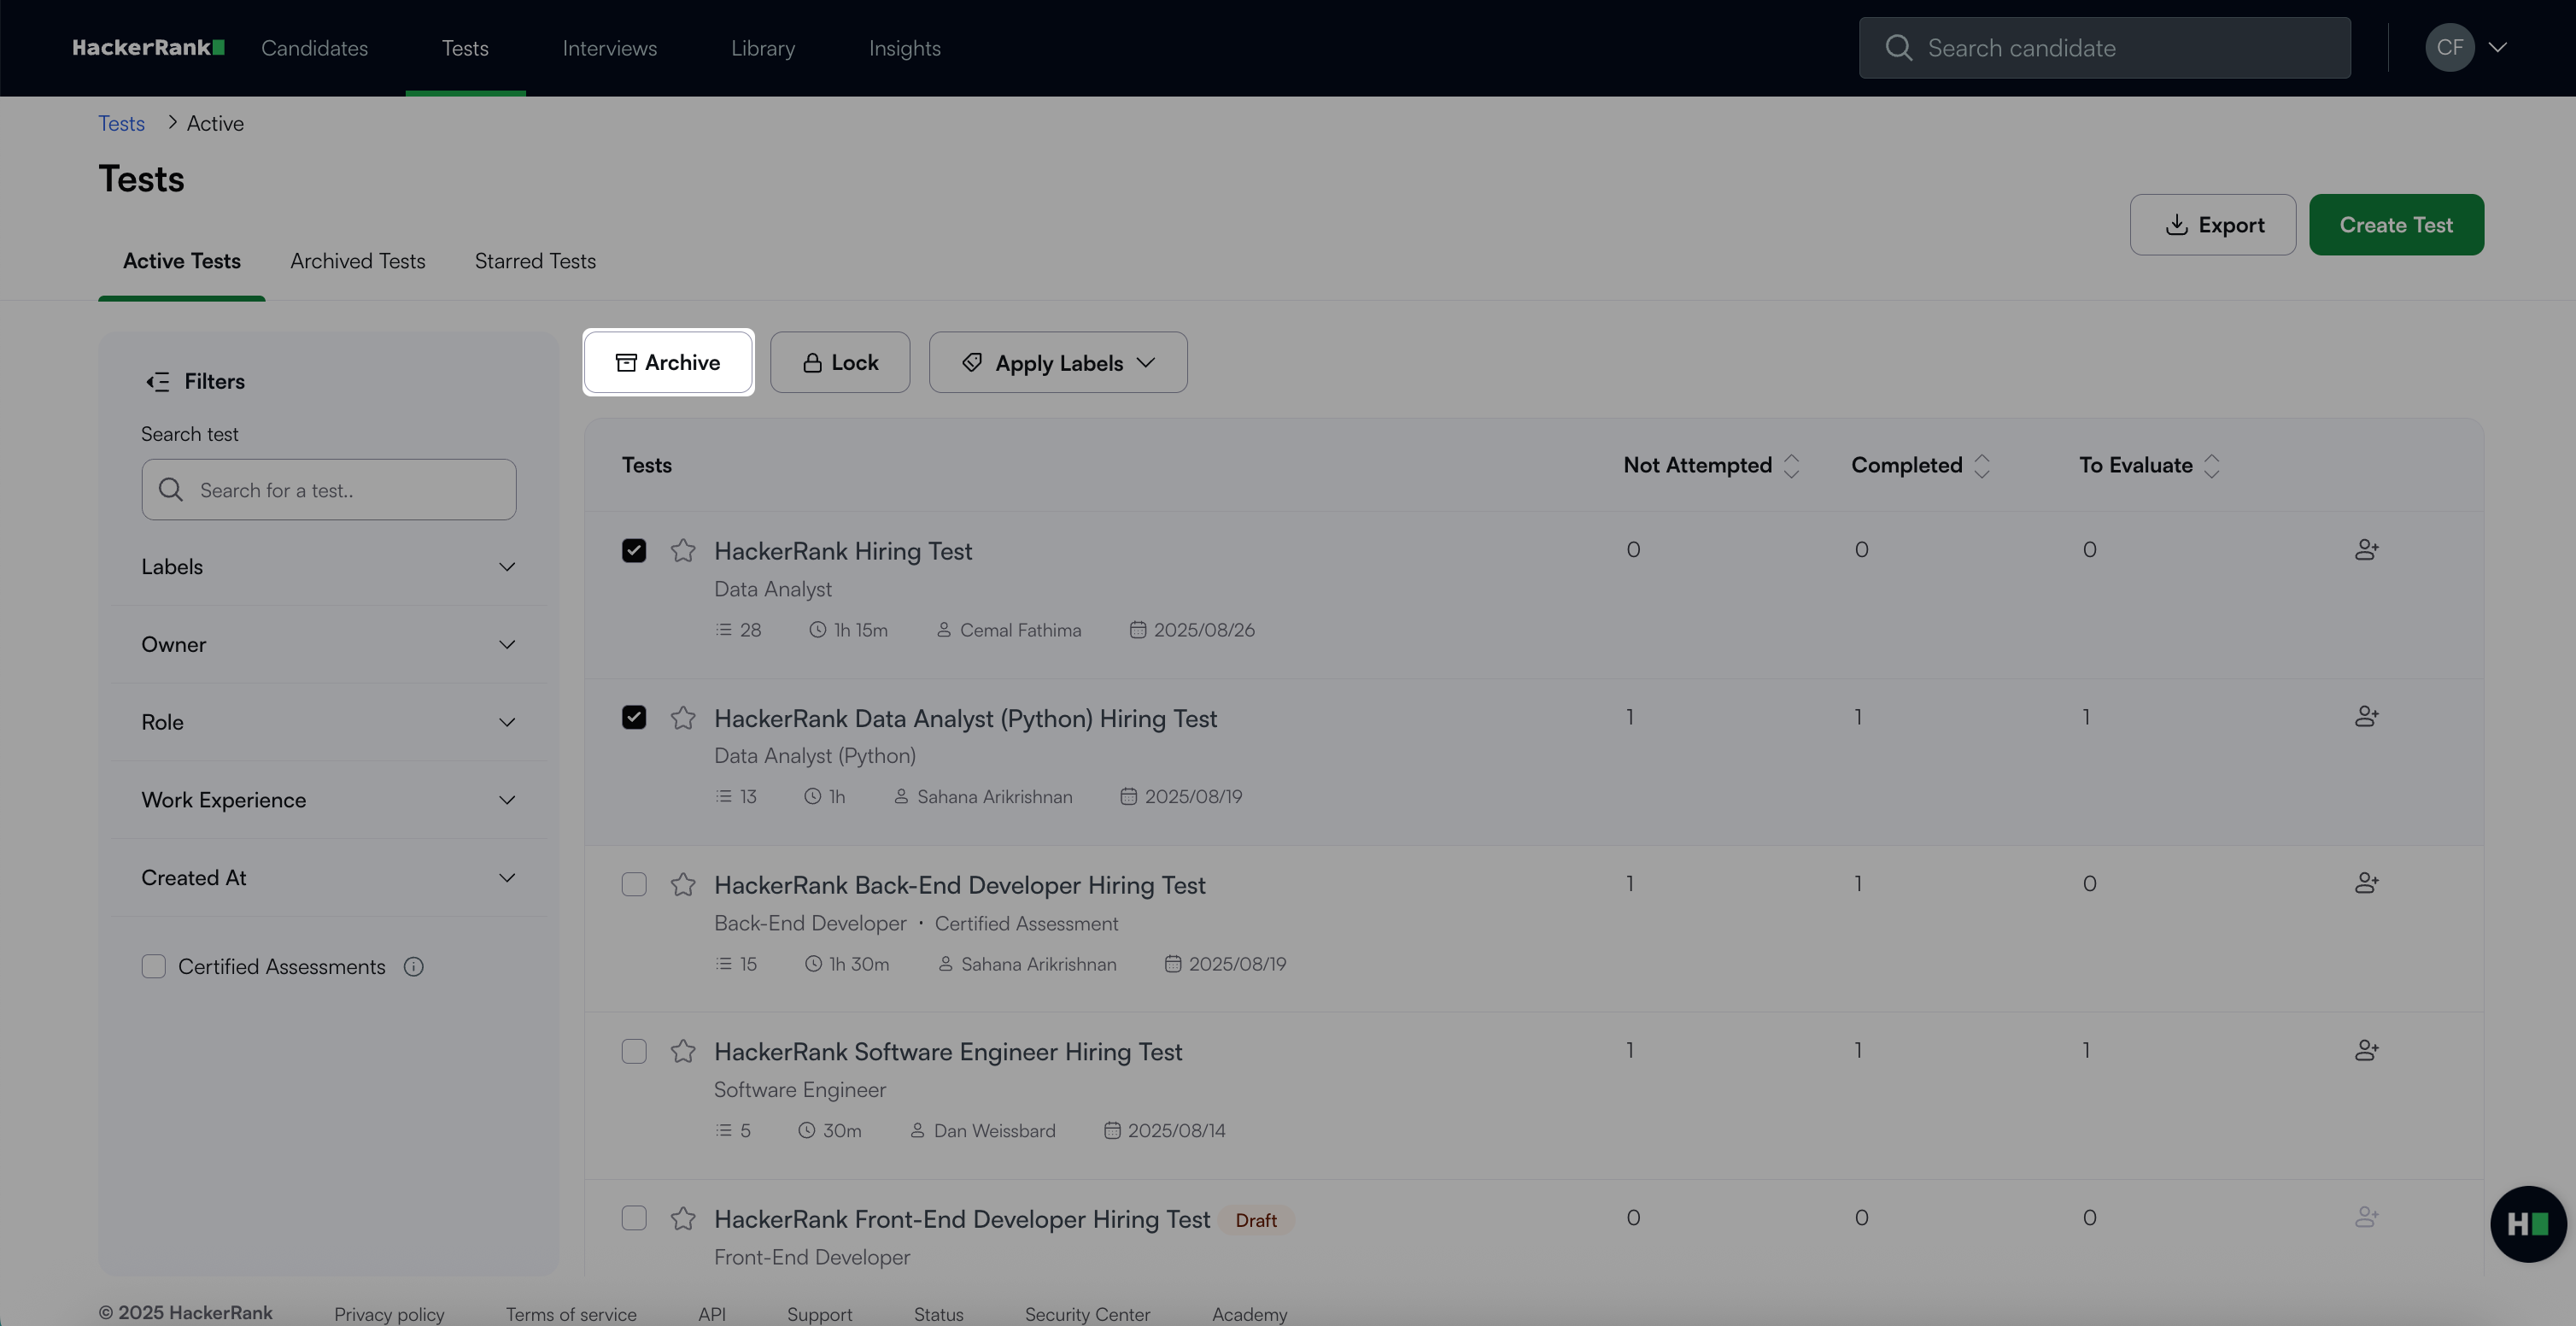The width and height of the screenshot is (2576, 1326).
Task: Select the Back-End Developer test checkbox
Action: (x=634, y=885)
